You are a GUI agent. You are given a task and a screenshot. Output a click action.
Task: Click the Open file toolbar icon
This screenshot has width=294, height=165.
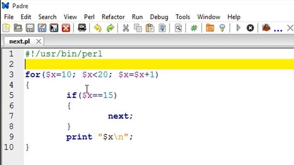tap(18, 28)
